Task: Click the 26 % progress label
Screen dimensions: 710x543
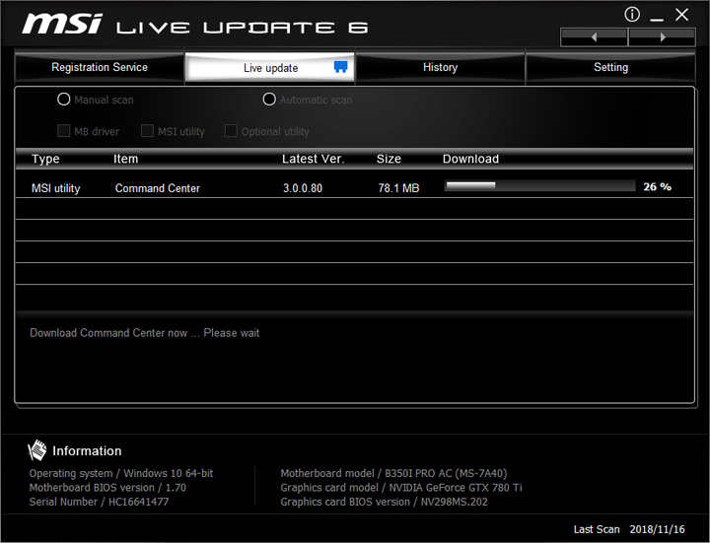Action: coord(657,186)
